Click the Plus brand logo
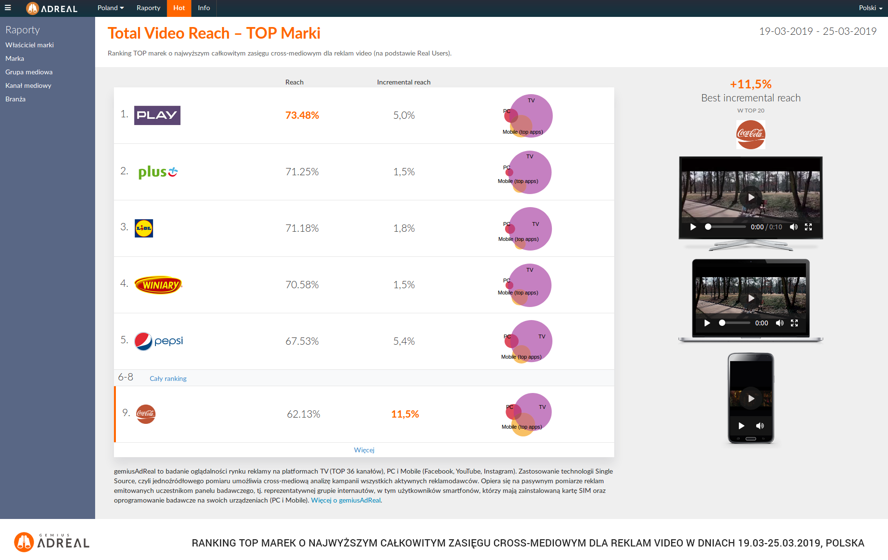 158,172
